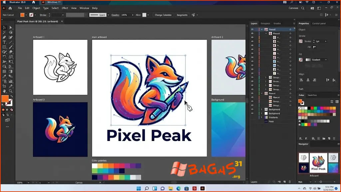Open the File menu
This screenshot has height=192, width=341.
(x=20, y=8)
